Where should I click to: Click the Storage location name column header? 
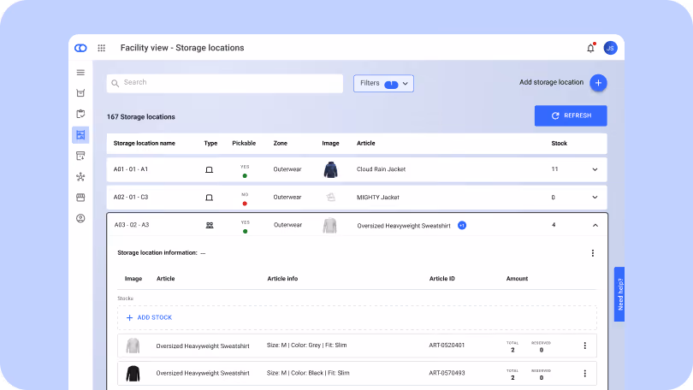(x=144, y=143)
